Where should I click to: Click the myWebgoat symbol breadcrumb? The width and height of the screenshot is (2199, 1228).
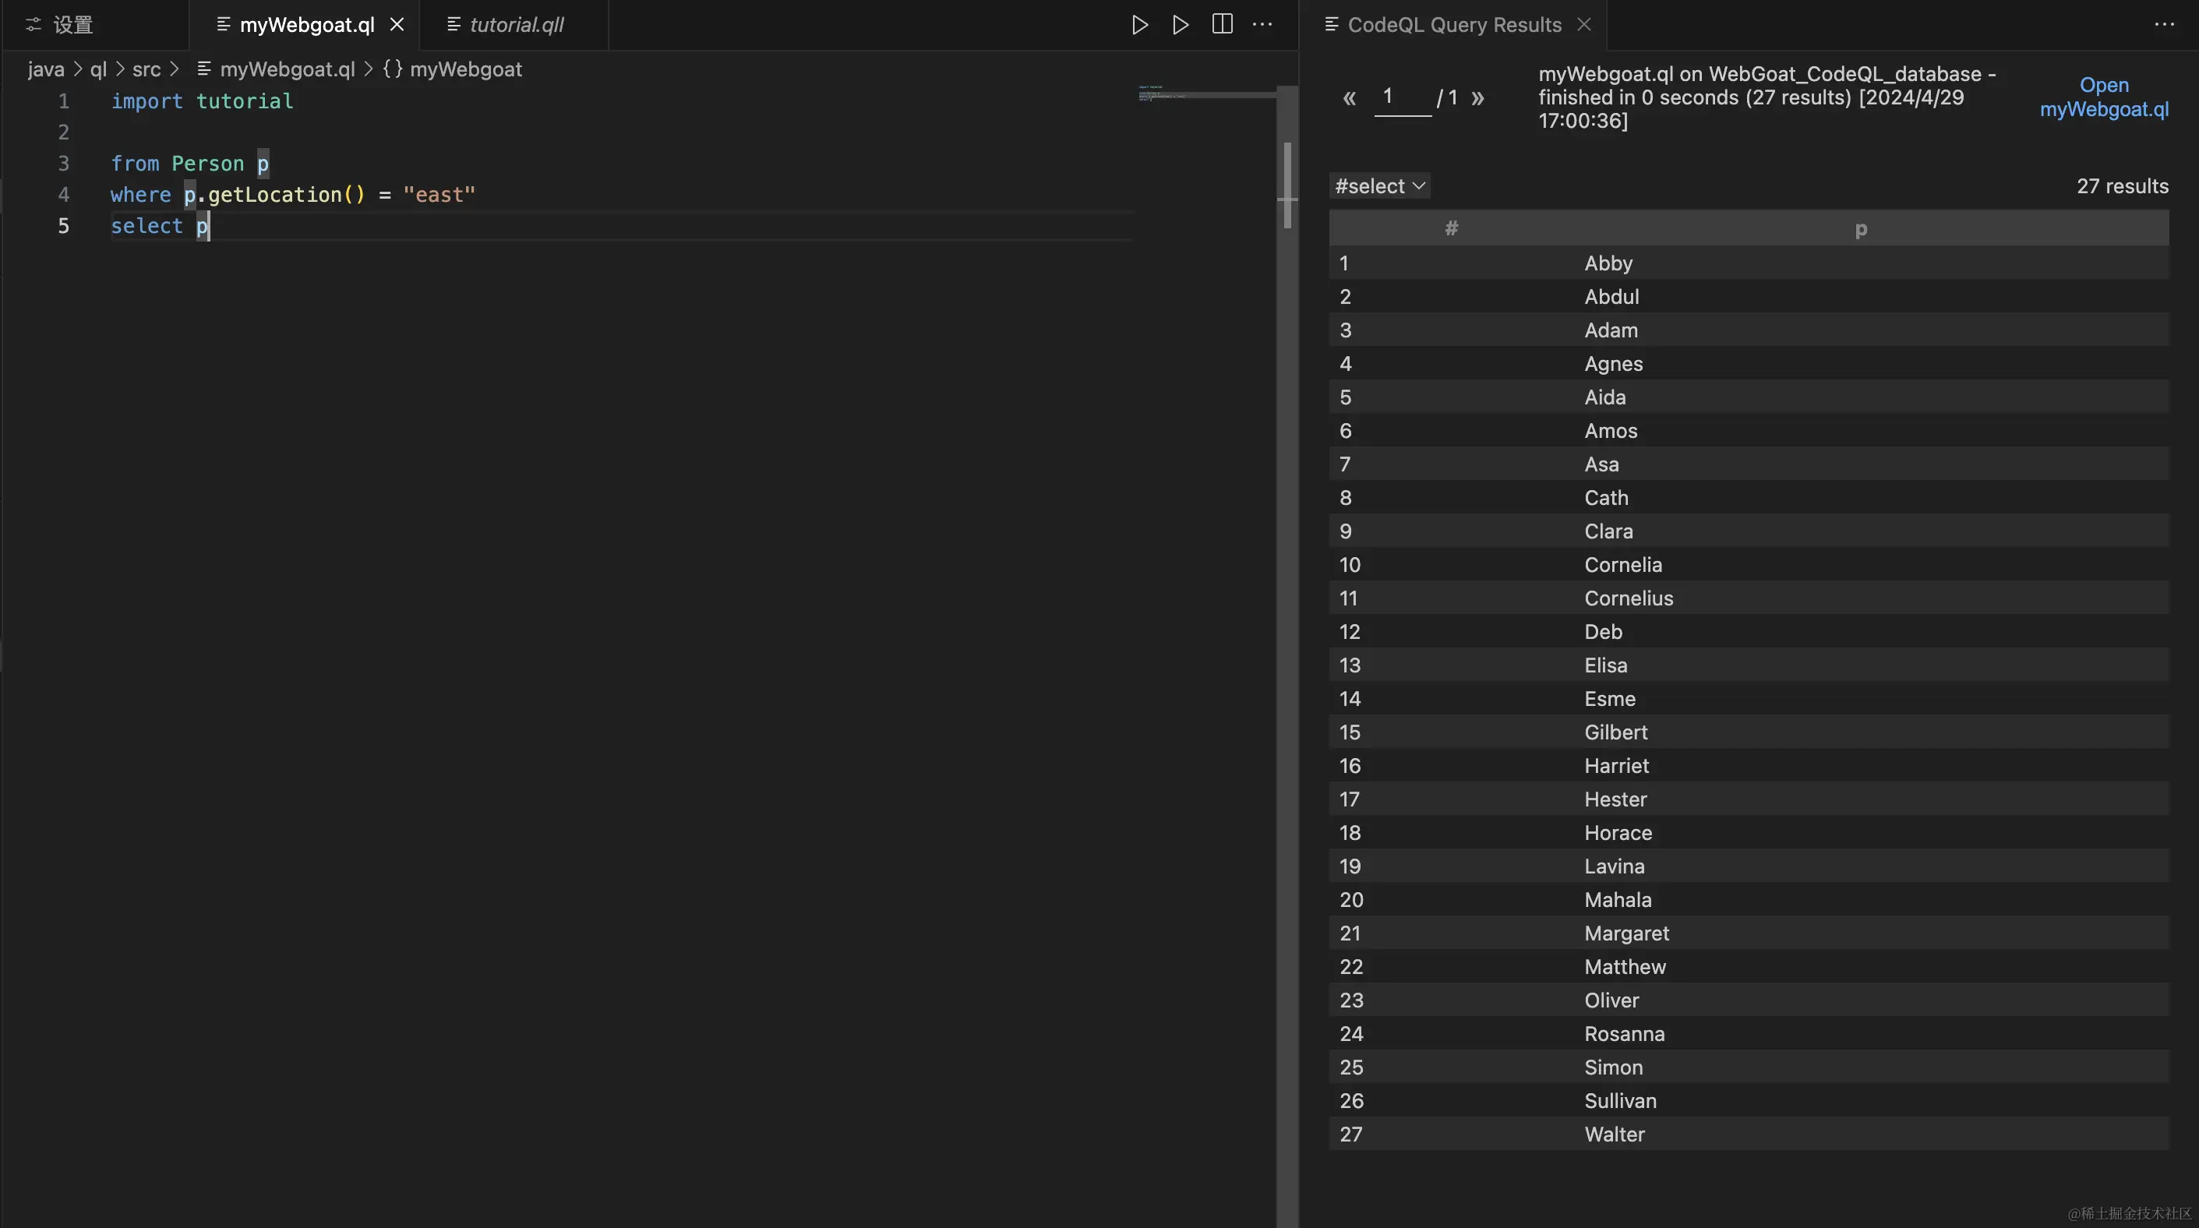pos(466,69)
